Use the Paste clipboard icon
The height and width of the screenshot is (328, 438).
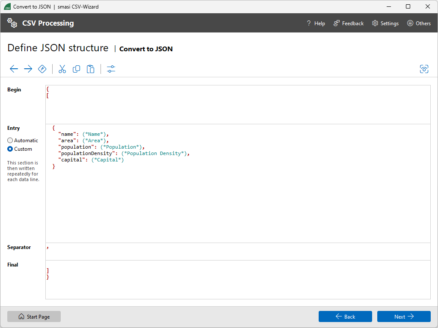(90, 69)
